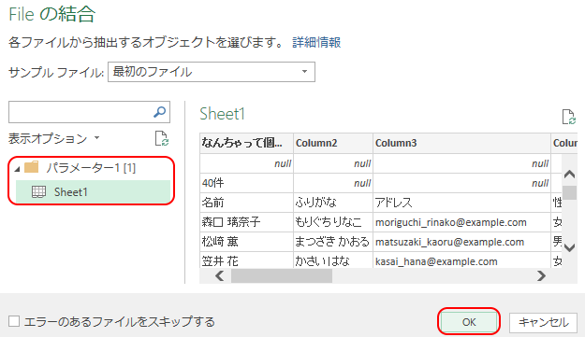Click the horizontal scrollbar thumb
This screenshot has width=585, height=337.
(x=282, y=275)
